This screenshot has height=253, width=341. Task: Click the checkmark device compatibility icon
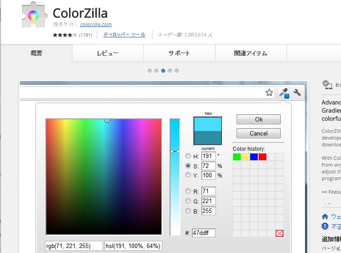[327, 85]
